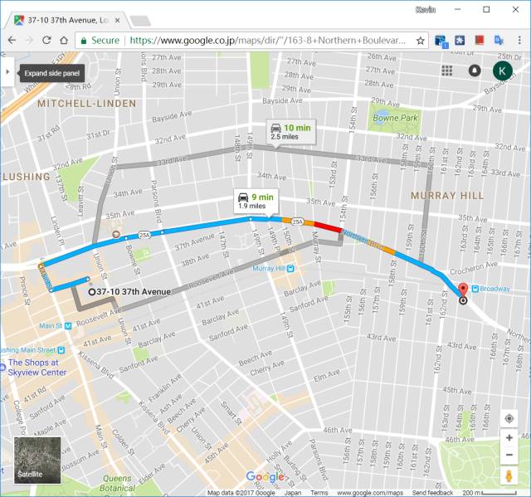Open Google notifications bell
Viewport: 531px width, 497px height.
475,71
